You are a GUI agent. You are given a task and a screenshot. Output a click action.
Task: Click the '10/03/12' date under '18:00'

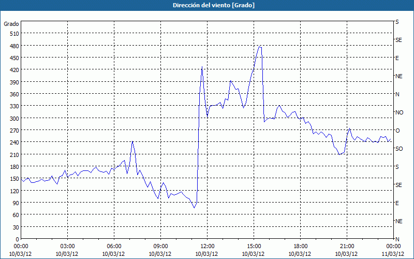point(300,254)
